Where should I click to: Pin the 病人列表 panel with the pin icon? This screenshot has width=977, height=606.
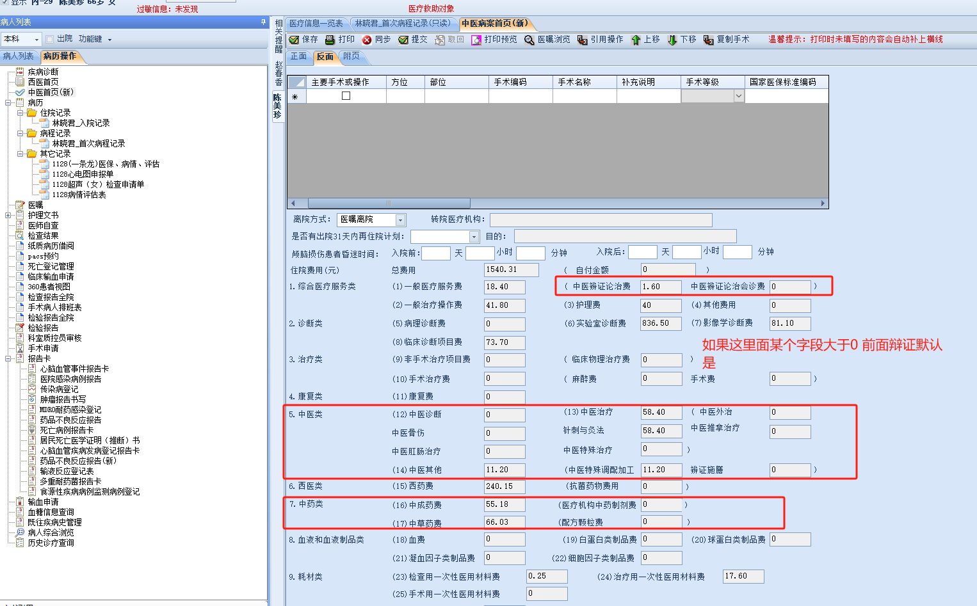coord(263,22)
